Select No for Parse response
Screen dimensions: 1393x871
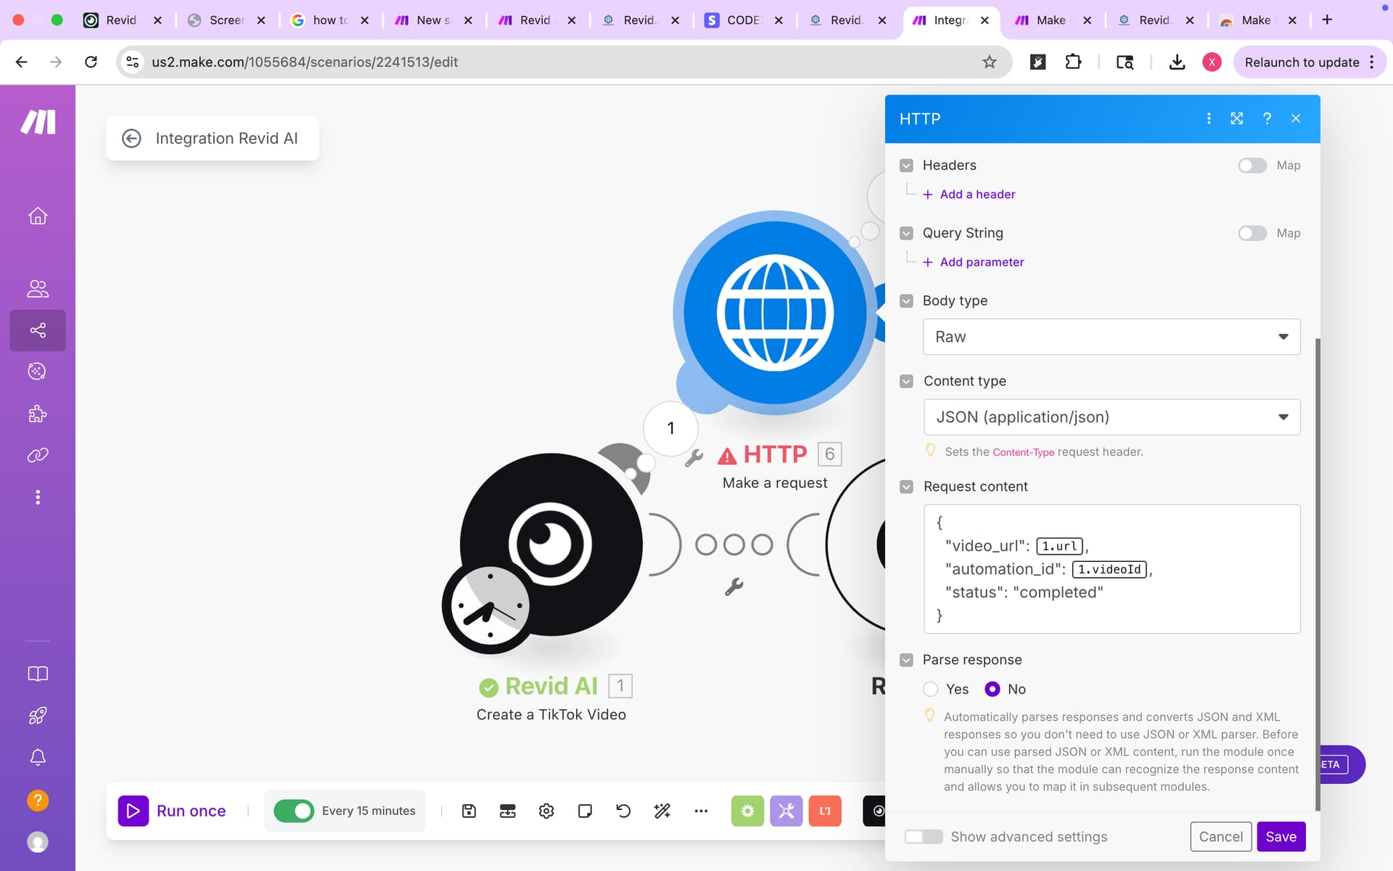pyautogui.click(x=993, y=689)
